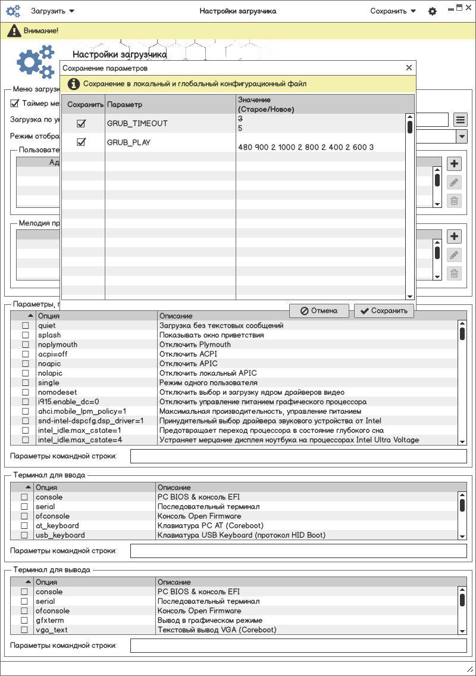This screenshot has height=676, width=476.
Task: Select ofconsole in input terminal list
Action: point(234,516)
